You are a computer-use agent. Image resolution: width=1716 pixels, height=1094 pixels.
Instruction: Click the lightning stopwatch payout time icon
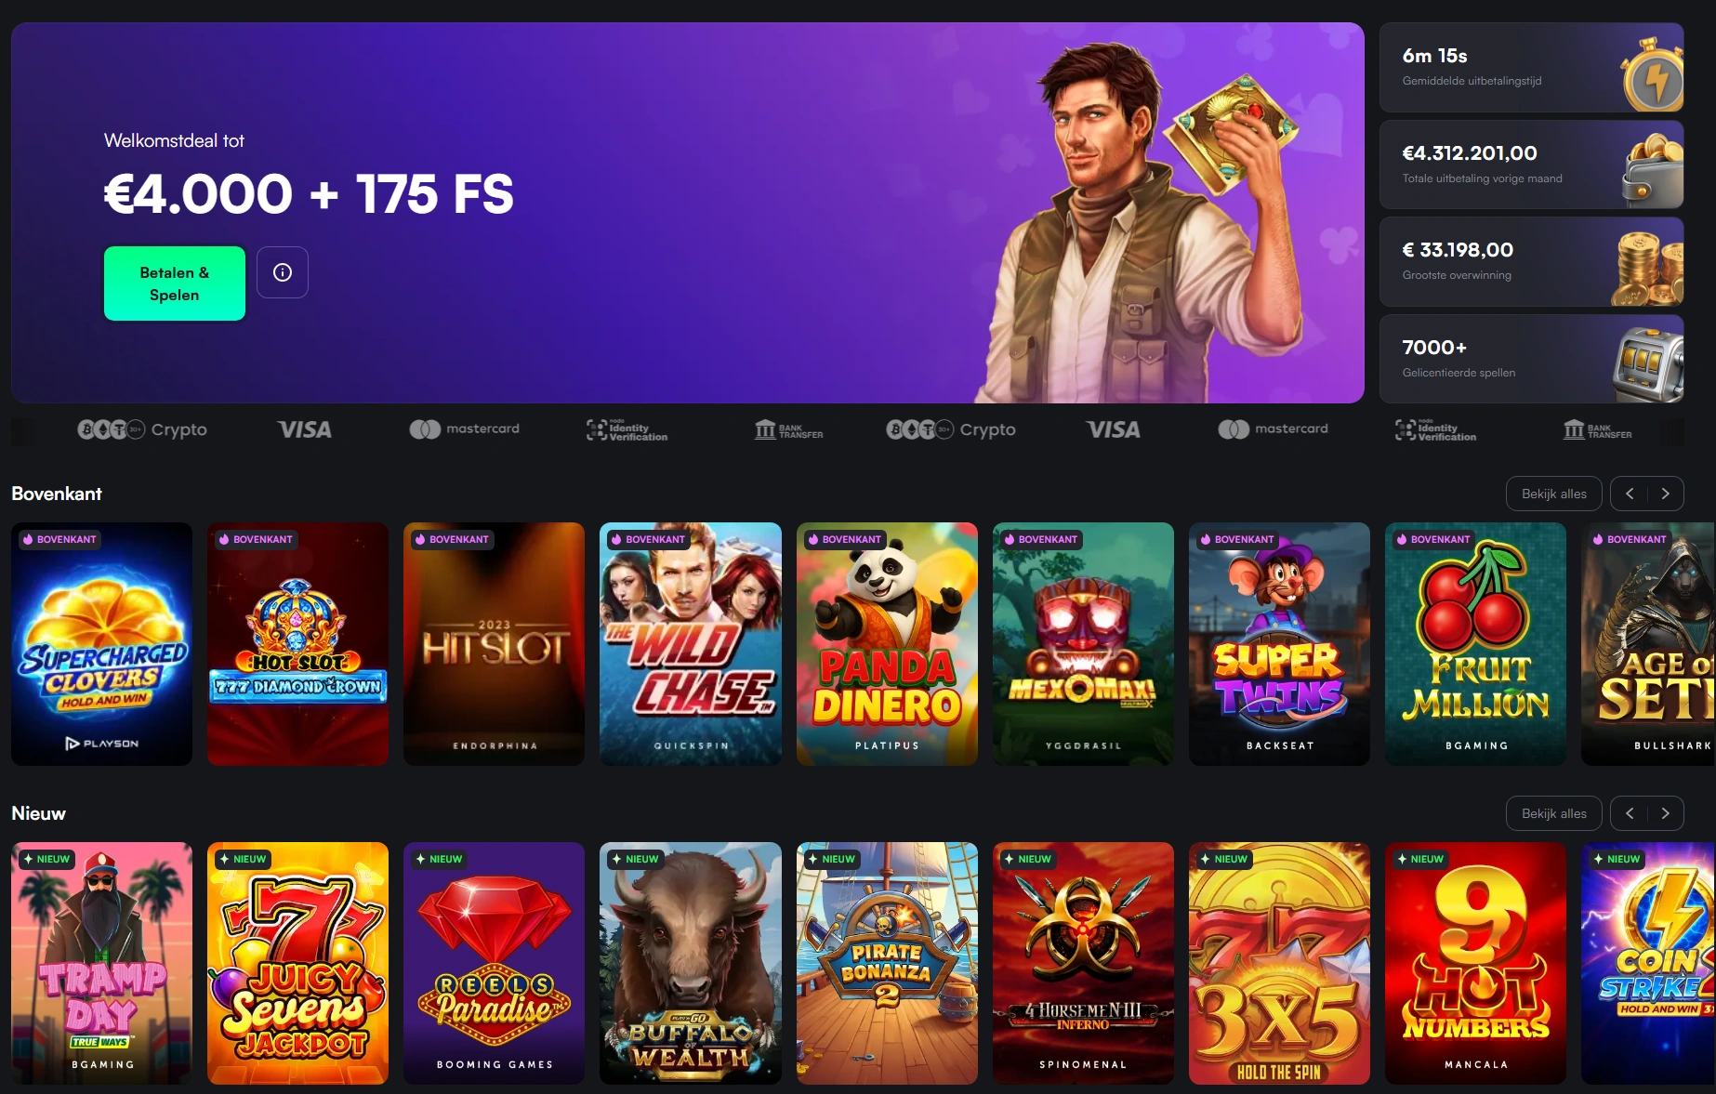[x=1653, y=75]
